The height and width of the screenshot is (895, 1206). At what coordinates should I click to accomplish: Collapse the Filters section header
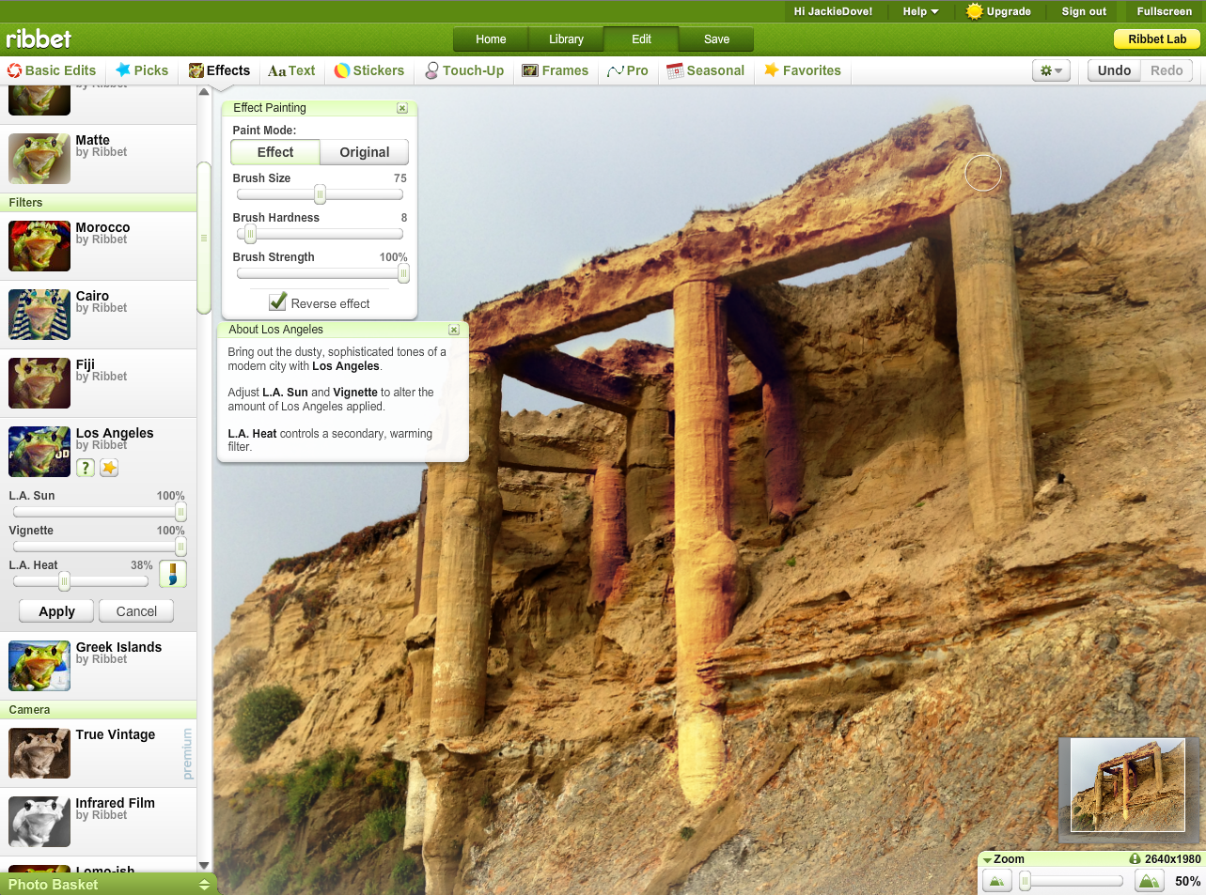click(98, 203)
